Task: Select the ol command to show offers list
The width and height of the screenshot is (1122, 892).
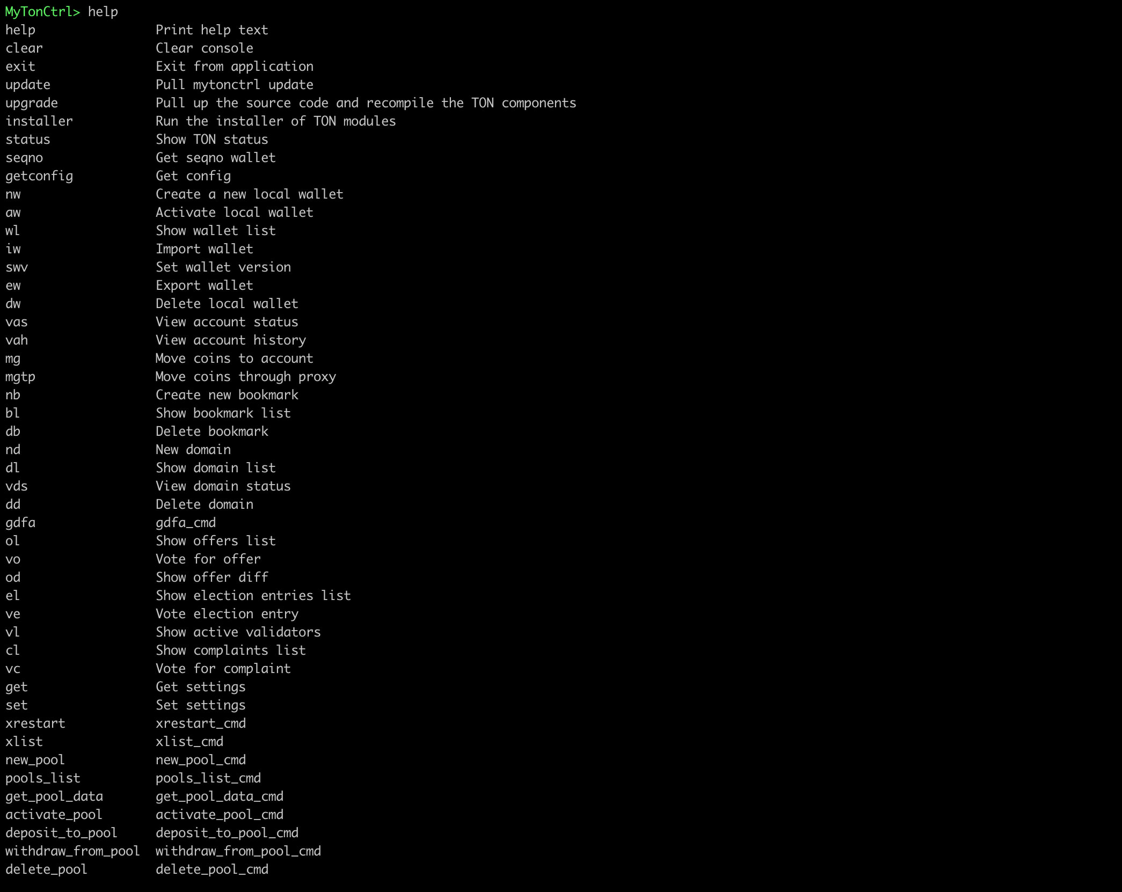Action: coord(13,540)
